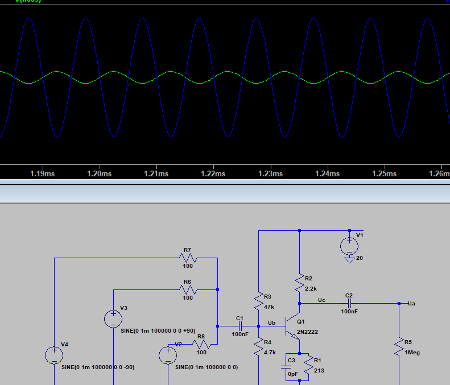Viewport: 450px width, 385px height.
Task: Click the R7 designator label
Action: click(187, 250)
